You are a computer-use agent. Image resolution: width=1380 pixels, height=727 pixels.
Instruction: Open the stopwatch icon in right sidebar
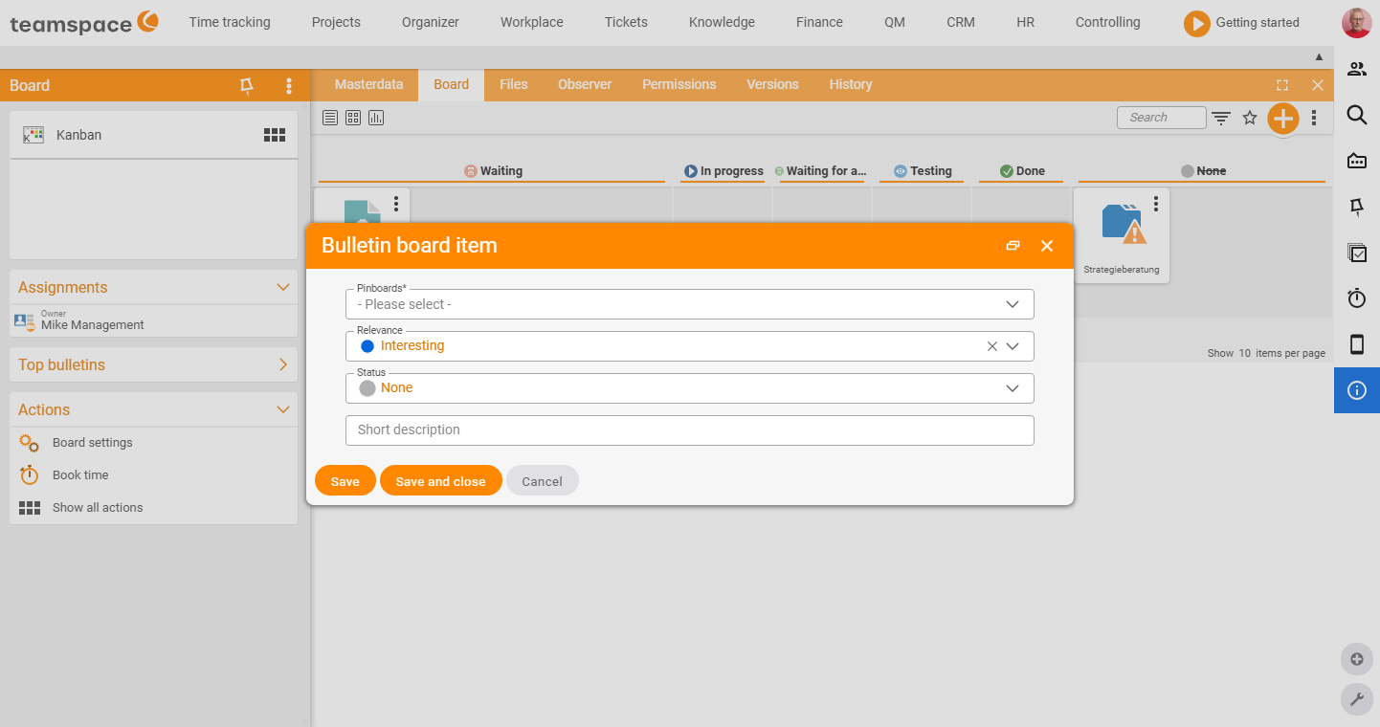tap(1357, 298)
